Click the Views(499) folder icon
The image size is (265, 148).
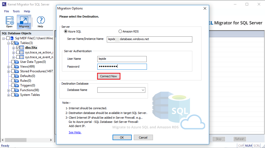click(x=17, y=67)
